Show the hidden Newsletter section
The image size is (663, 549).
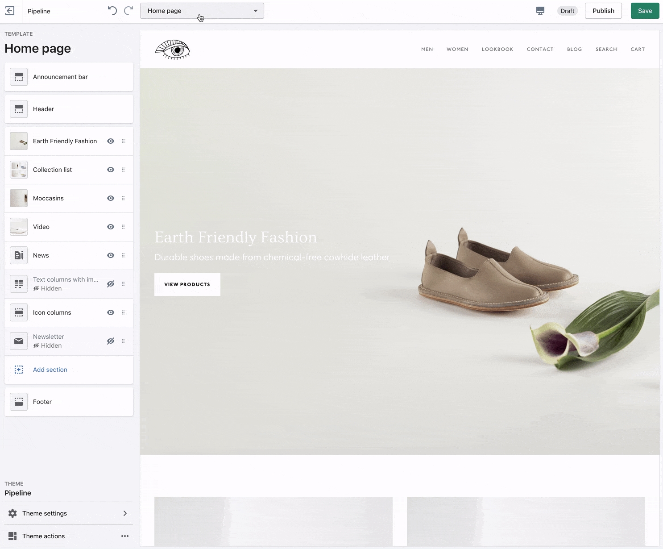pos(111,341)
